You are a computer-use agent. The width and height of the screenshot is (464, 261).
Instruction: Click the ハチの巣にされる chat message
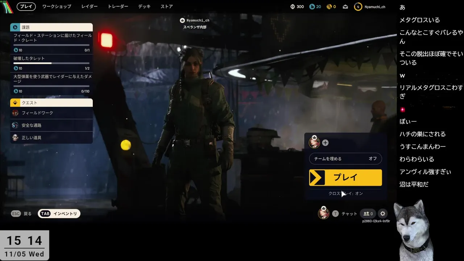422,134
